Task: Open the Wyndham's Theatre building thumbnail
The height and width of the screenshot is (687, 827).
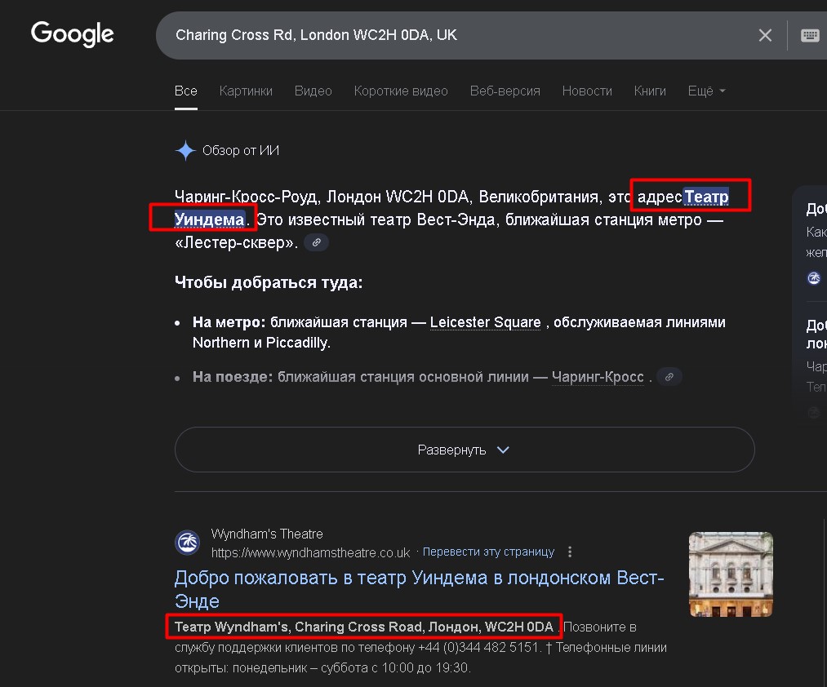Action: (x=731, y=574)
